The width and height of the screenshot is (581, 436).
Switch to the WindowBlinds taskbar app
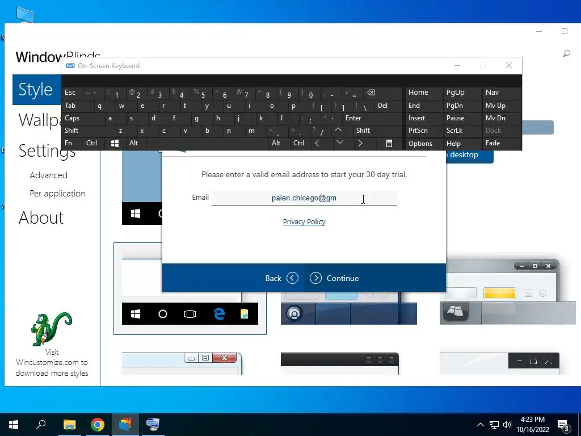(x=125, y=425)
